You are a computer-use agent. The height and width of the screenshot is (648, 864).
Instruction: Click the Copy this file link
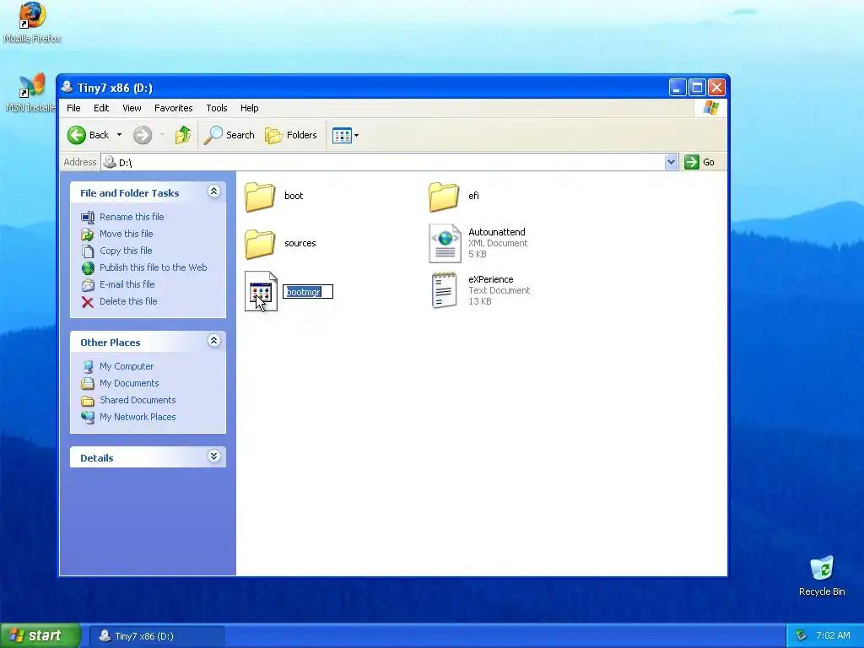[126, 251]
